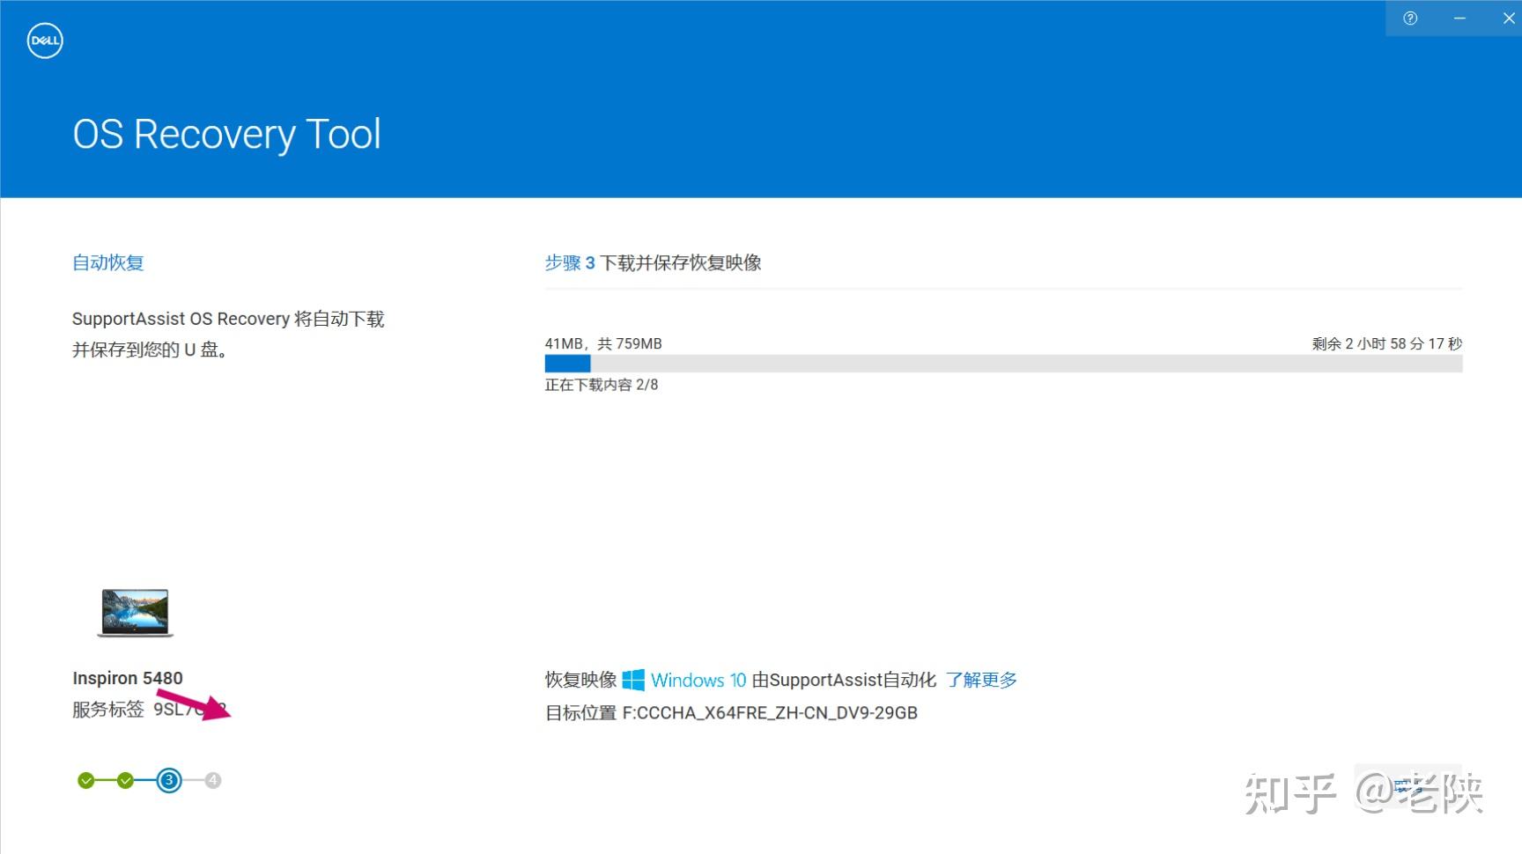Click the greyed-out step 4 circle

point(212,781)
